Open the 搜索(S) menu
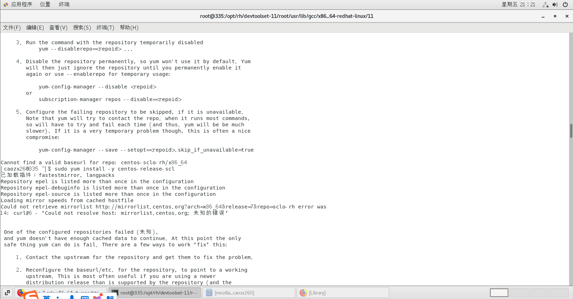This screenshot has width=573, height=299. (x=82, y=27)
